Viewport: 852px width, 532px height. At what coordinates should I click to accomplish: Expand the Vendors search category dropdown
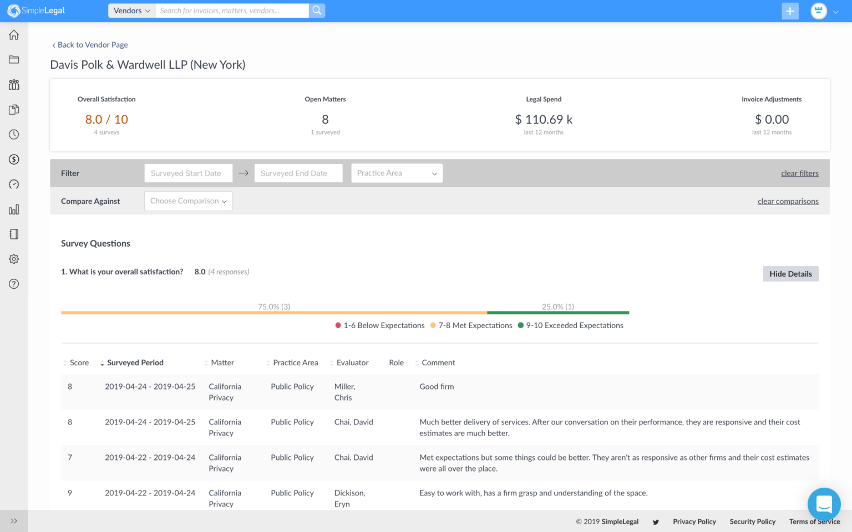coord(132,11)
